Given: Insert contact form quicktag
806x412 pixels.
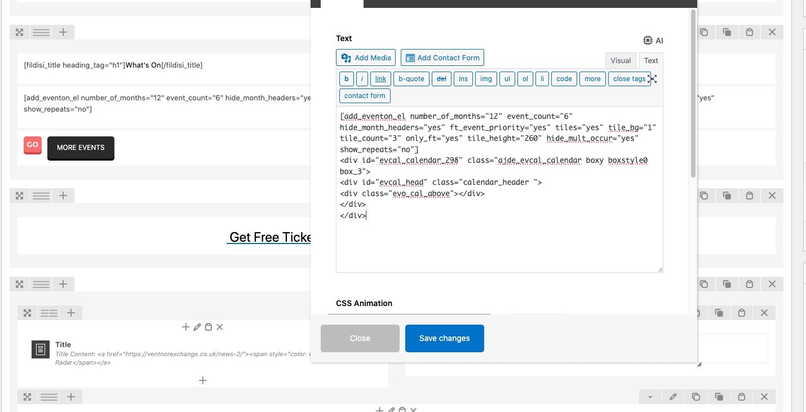Looking at the screenshot, I should point(365,96).
